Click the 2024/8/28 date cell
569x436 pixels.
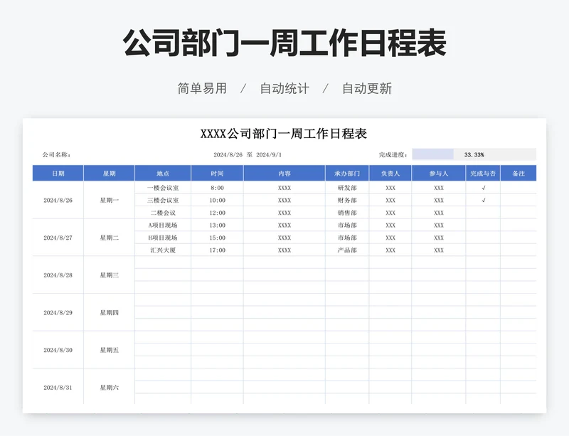[58, 275]
